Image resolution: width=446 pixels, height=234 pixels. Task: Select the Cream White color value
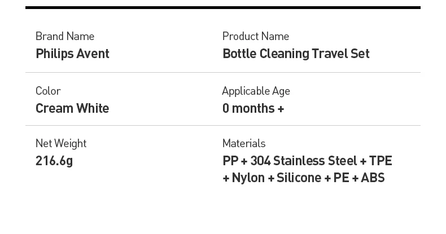coord(72,108)
